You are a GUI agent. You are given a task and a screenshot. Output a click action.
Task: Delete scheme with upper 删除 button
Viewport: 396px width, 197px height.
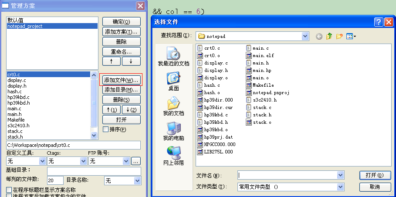point(122,42)
